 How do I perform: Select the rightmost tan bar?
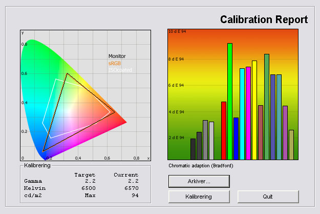[291, 144]
